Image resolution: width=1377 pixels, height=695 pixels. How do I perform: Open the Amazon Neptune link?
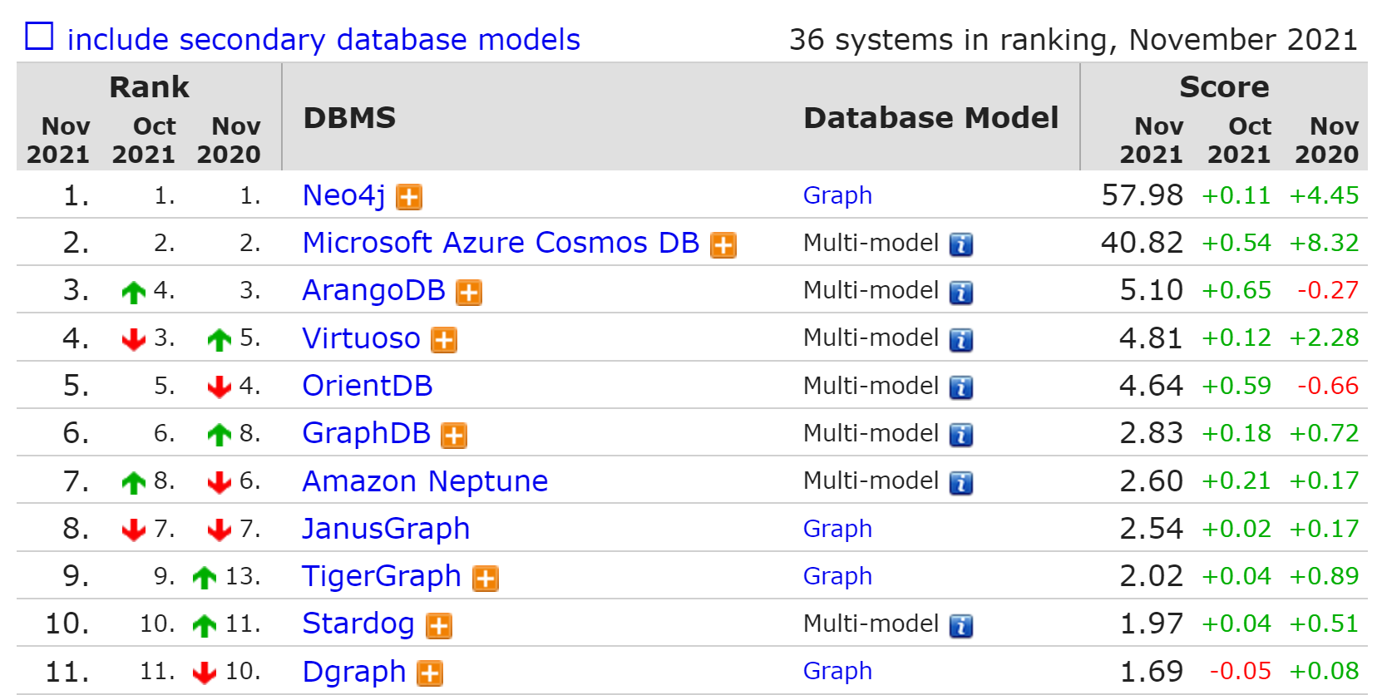point(425,481)
